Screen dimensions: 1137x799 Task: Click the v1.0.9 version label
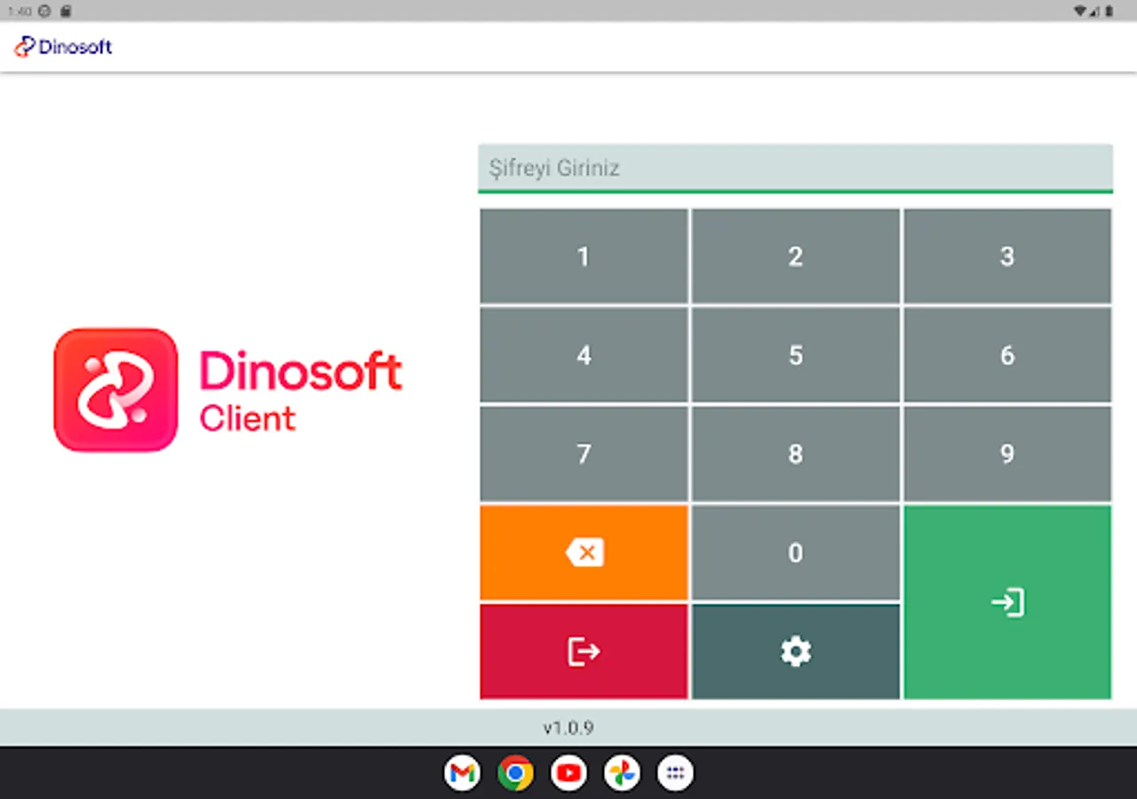pos(568,727)
